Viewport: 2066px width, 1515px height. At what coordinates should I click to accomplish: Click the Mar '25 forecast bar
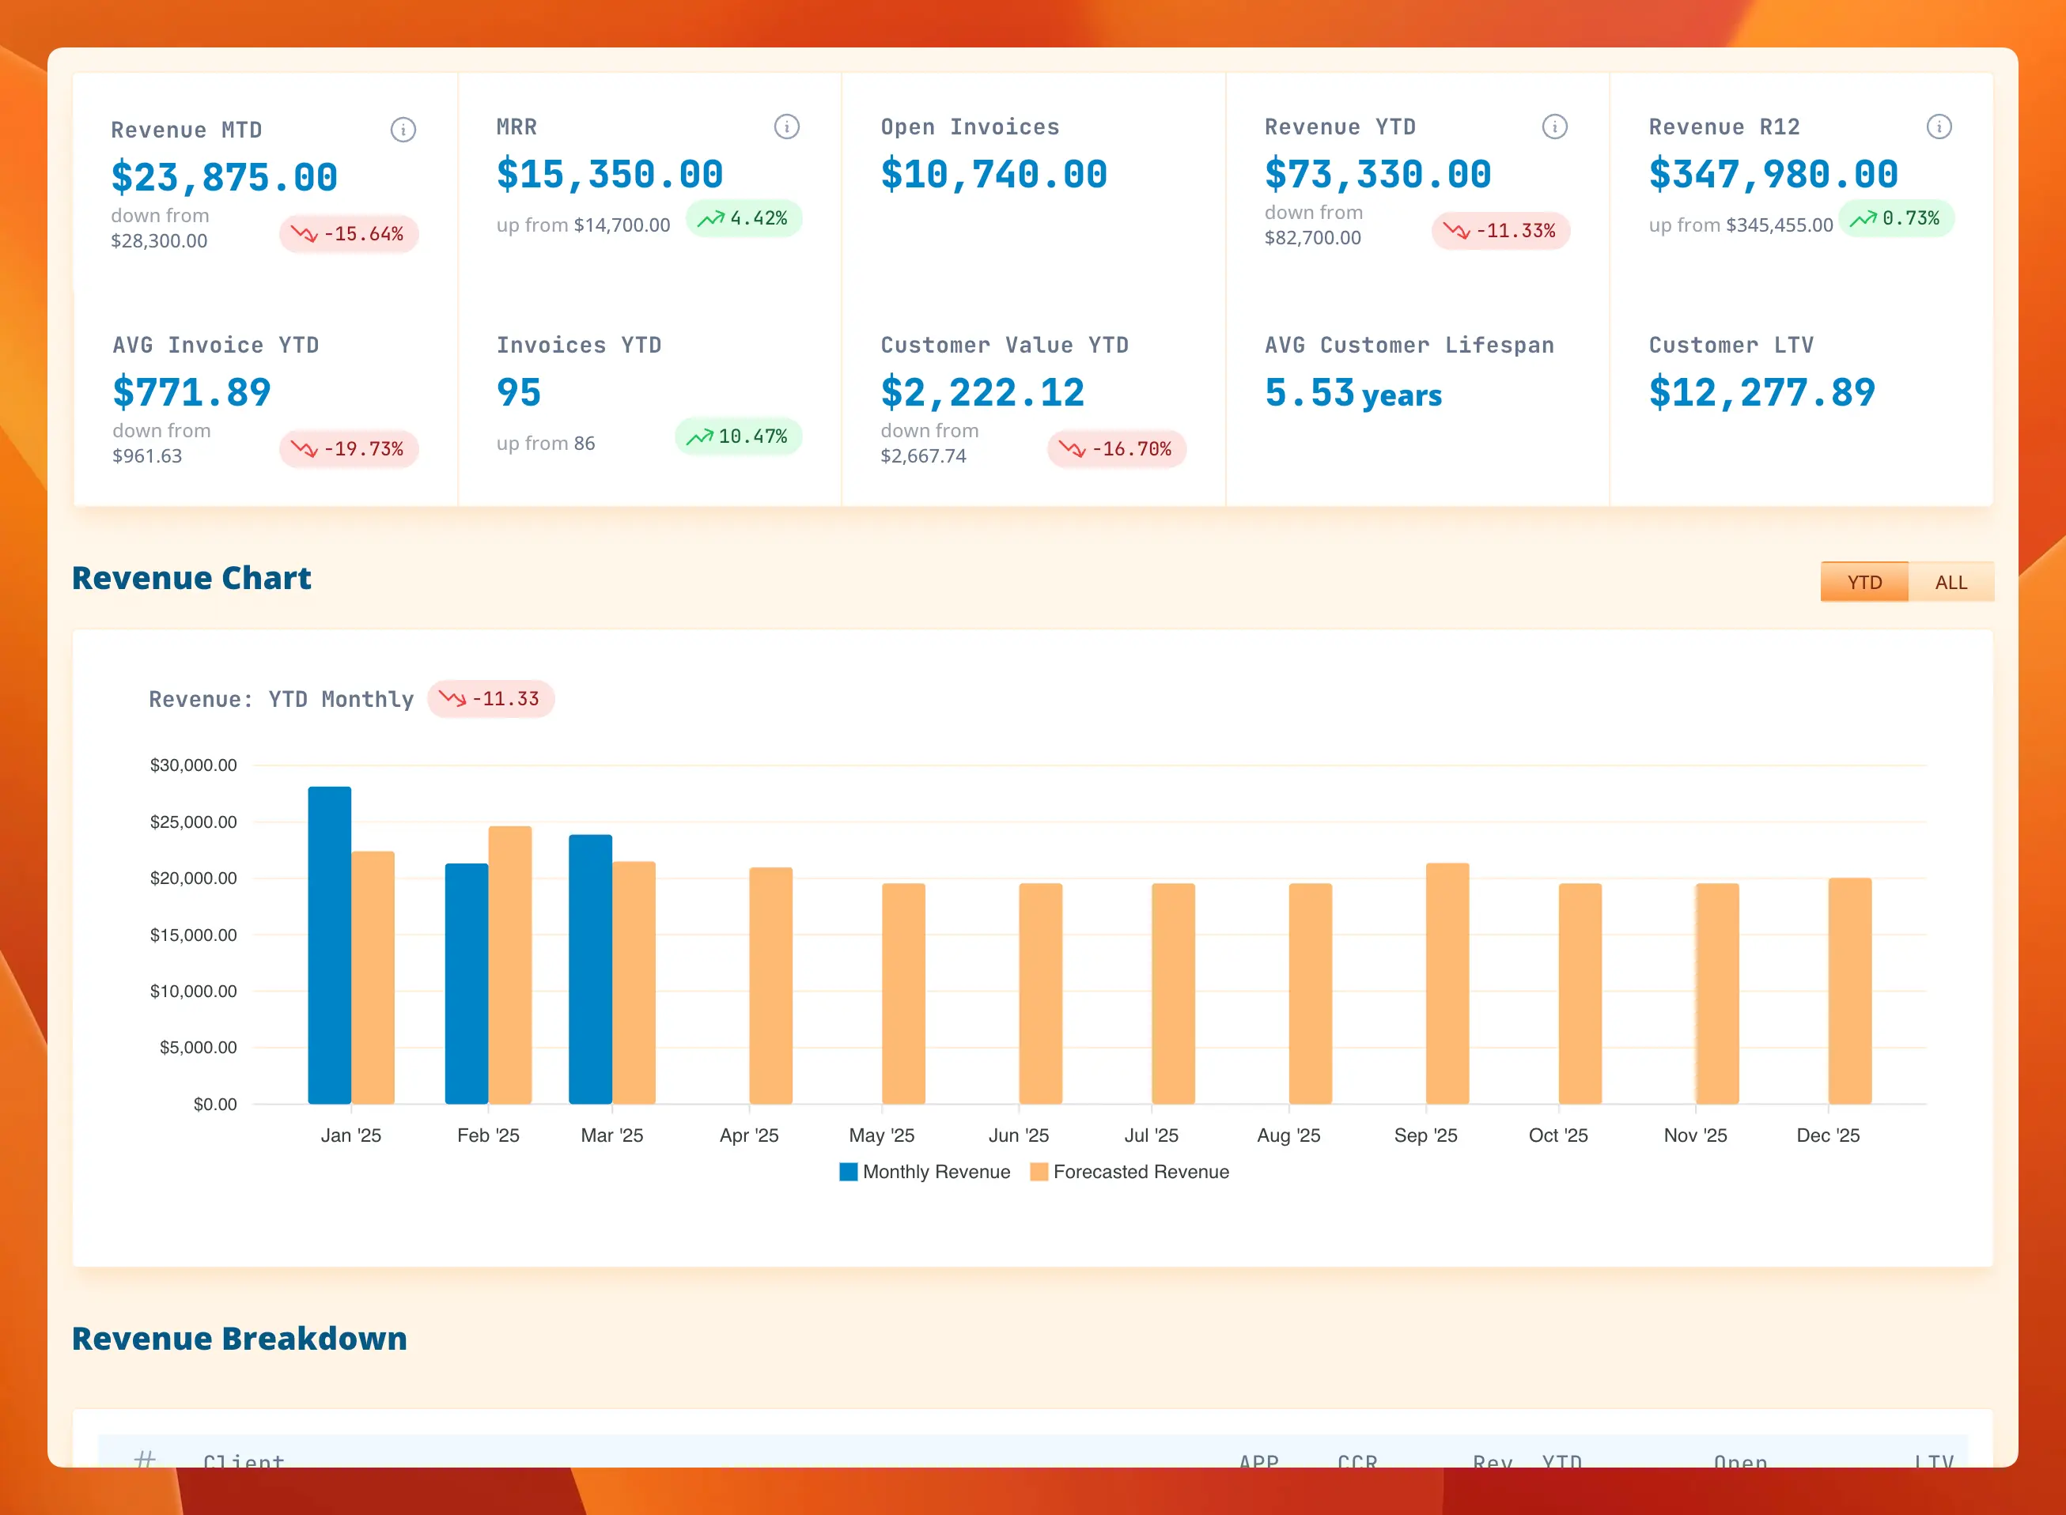click(x=633, y=982)
